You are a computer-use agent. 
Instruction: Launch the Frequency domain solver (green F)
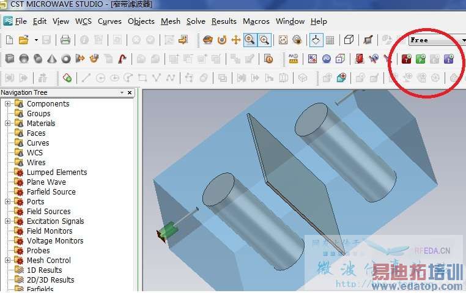(421, 59)
